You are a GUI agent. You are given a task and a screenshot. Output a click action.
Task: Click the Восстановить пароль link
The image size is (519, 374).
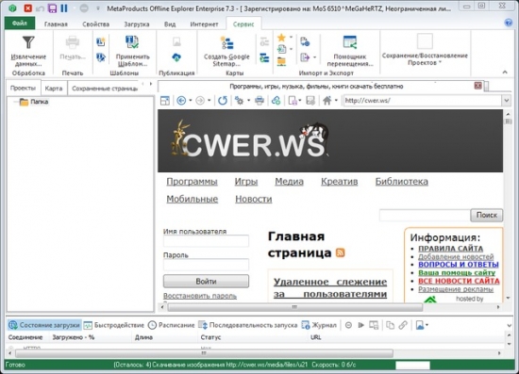coord(200,296)
